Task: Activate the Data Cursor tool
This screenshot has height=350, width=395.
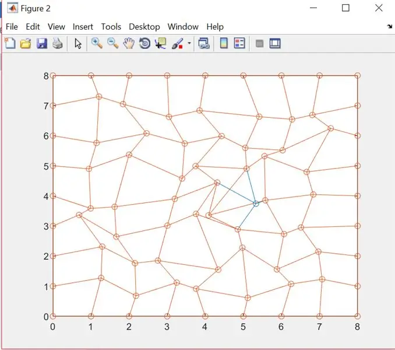Action: (161, 43)
